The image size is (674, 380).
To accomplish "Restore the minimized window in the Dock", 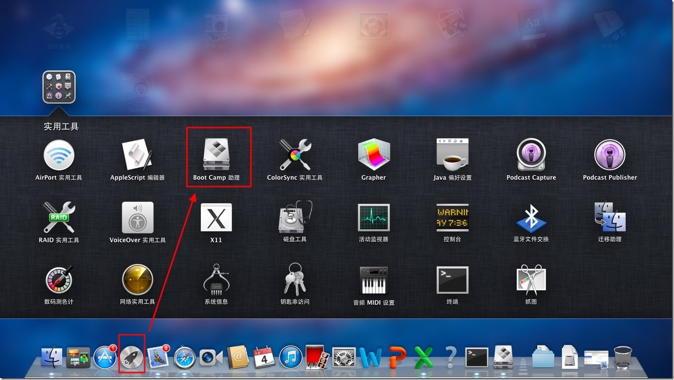I will coord(596,359).
